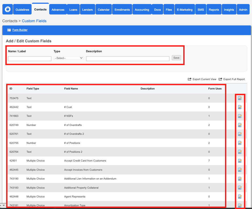
Task: Edit the # of Positions number field
Action: click(x=240, y=143)
